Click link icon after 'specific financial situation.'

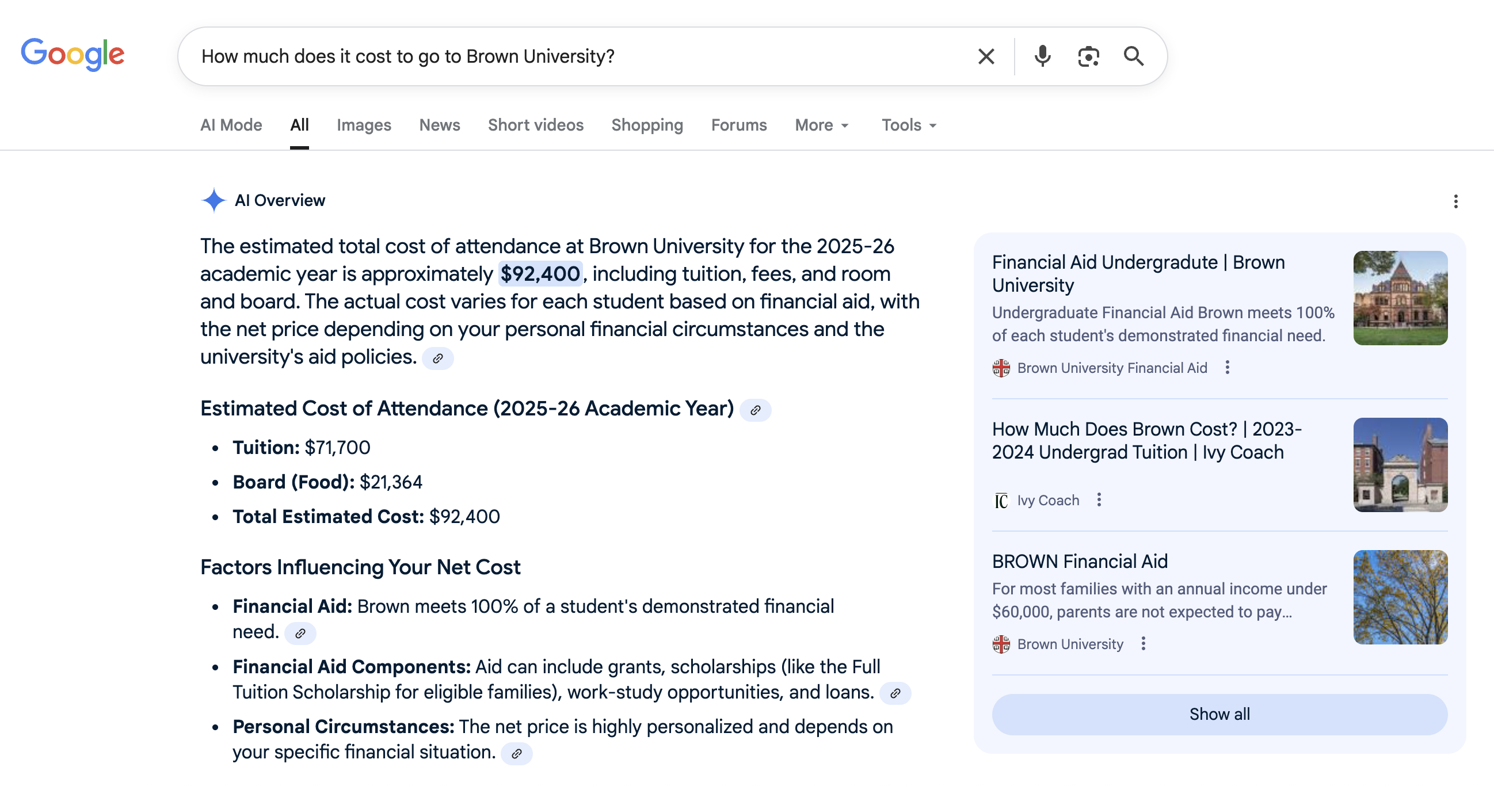pyautogui.click(x=516, y=754)
